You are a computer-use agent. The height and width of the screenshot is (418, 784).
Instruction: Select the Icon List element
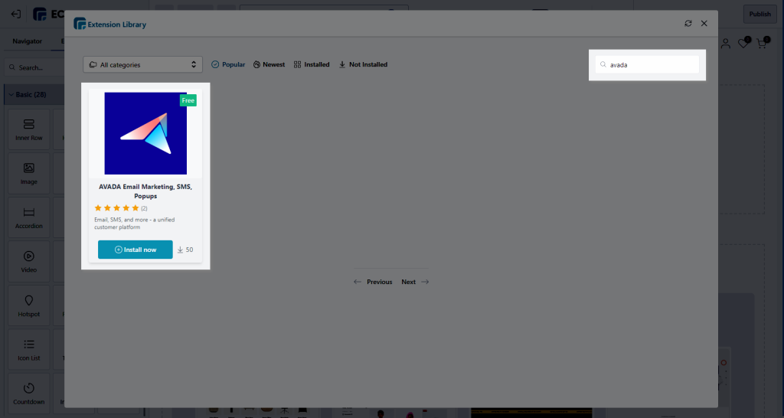pyautogui.click(x=29, y=350)
